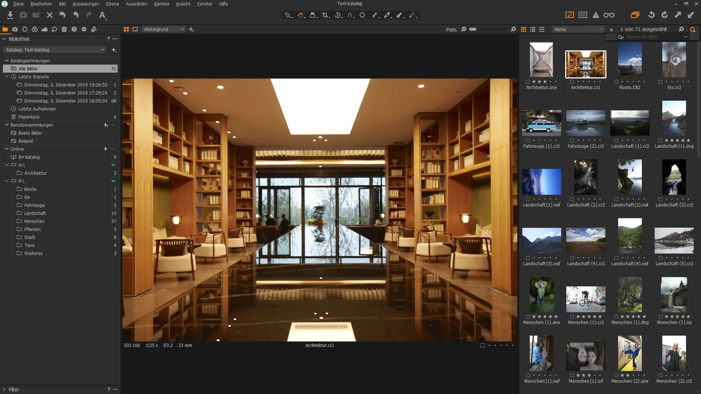
Task: Open the Metadata info tool tab
Action: (74, 29)
